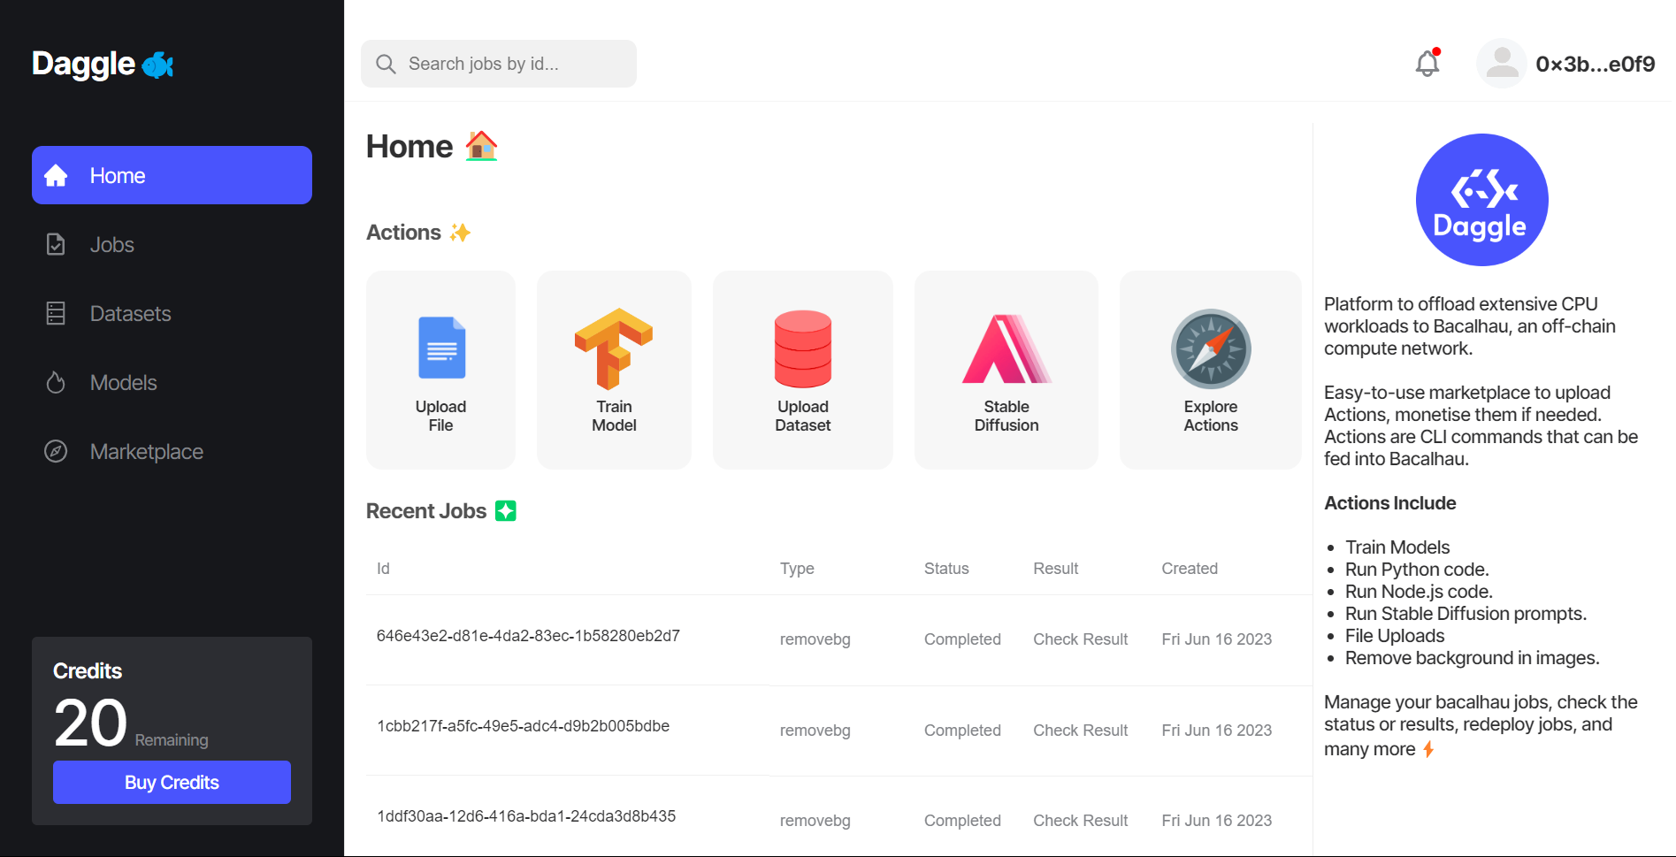Click the search magnifier icon
The image size is (1676, 857).
click(386, 64)
